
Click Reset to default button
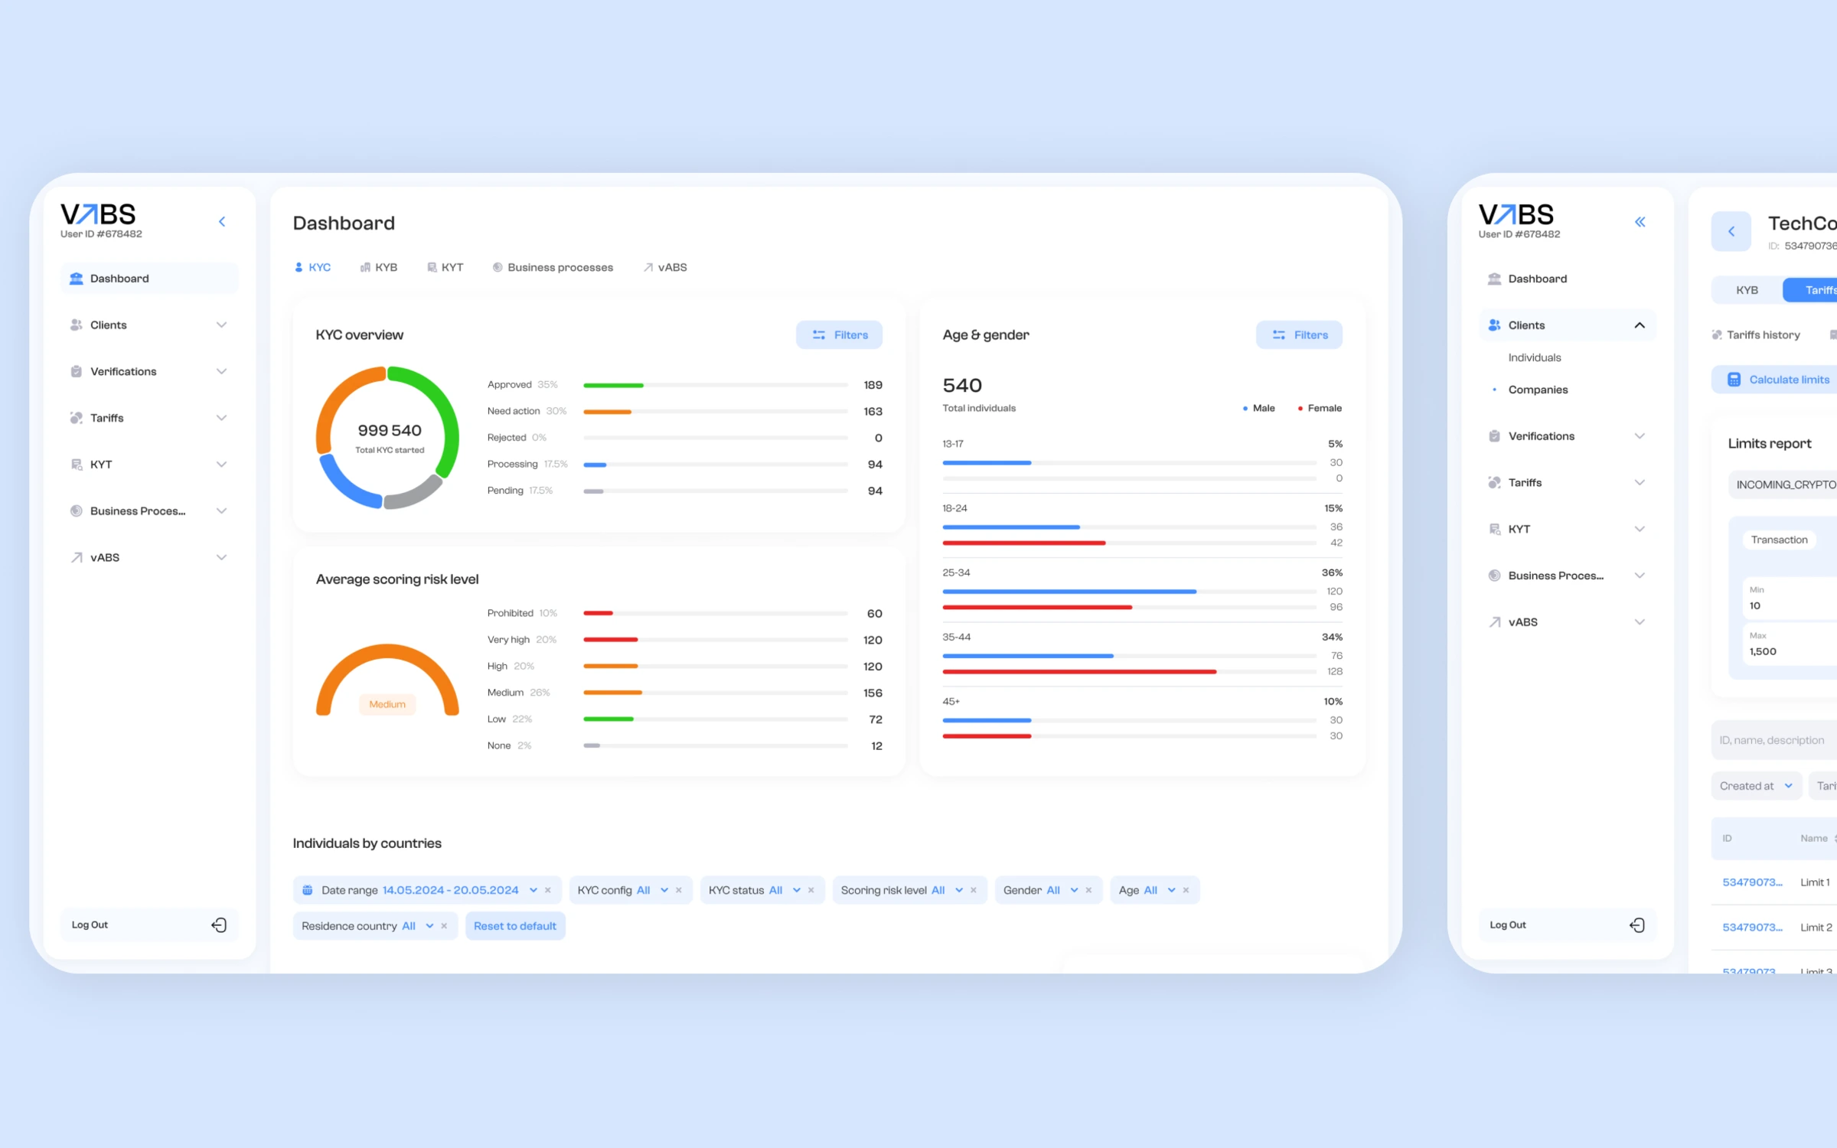[x=515, y=926]
